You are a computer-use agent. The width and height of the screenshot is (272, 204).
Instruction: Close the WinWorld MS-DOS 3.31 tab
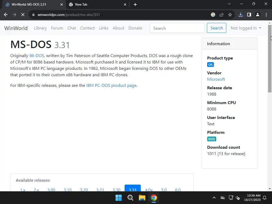coord(62,5)
